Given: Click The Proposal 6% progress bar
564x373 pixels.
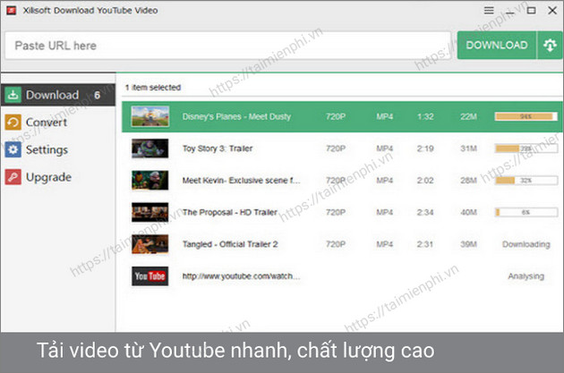Looking at the screenshot, I should 526,212.
